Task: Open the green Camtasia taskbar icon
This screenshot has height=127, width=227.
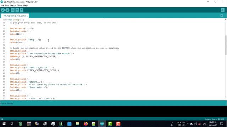Action: click(110, 124)
